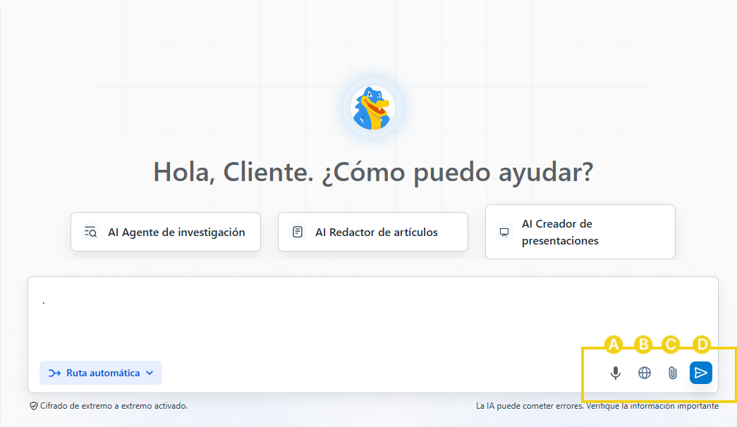Click the alligator mascot avatar
Screen dimensions: 737x427
[x=372, y=108]
